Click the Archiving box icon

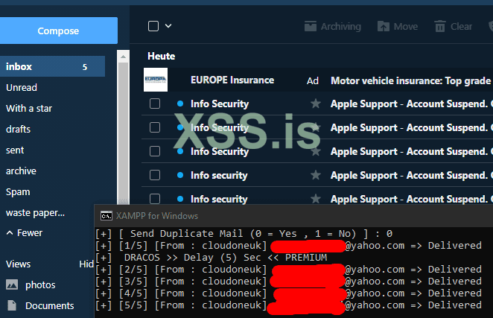(311, 26)
